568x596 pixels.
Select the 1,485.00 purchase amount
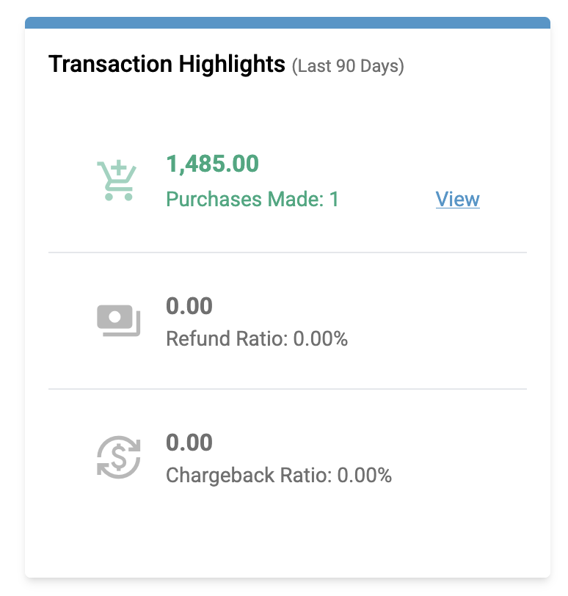coord(212,164)
